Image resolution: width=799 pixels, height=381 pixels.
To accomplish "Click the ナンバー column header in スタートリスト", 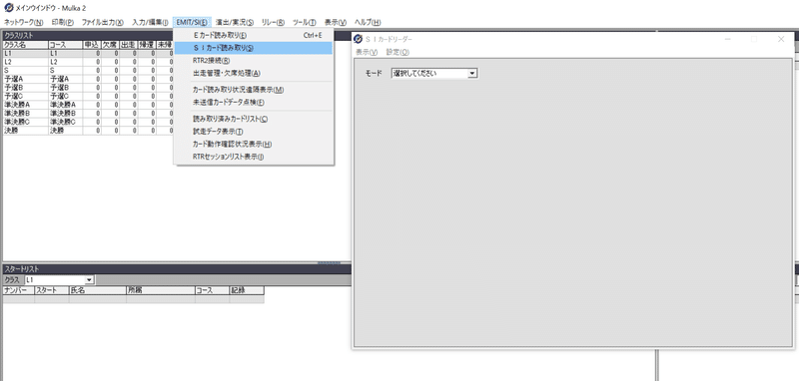I will coord(18,290).
